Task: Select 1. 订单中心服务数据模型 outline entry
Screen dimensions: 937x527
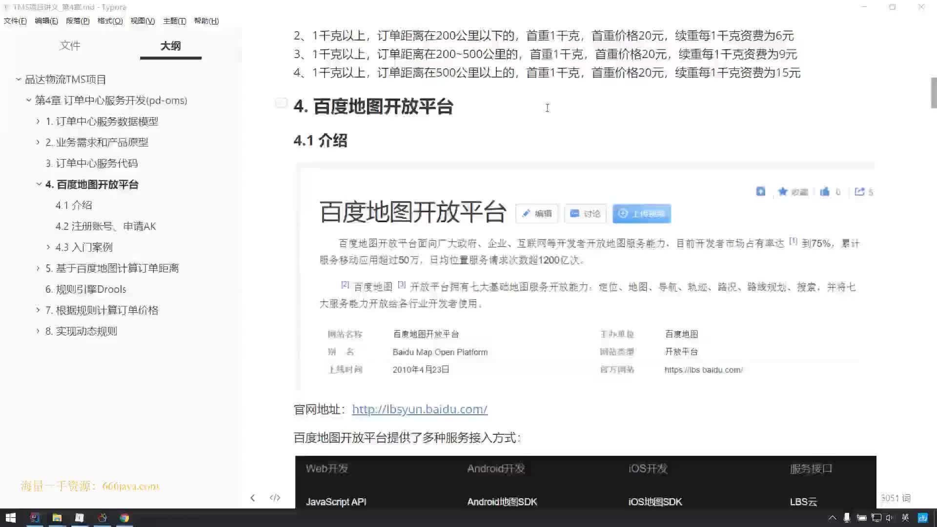Action: [x=102, y=122]
